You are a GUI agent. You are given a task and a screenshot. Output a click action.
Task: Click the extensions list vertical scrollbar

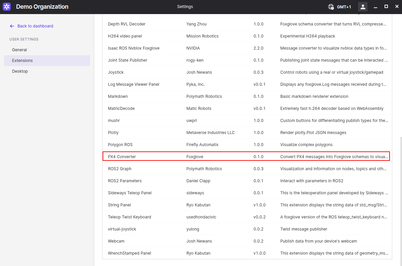click(401, 201)
